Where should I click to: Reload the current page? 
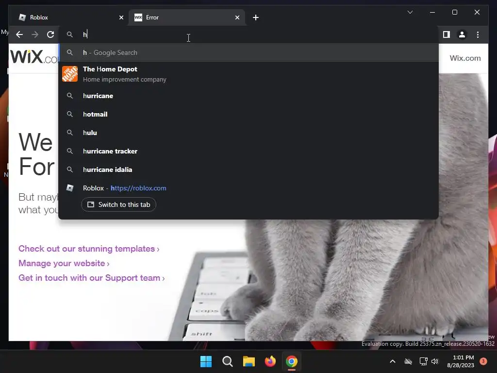pyautogui.click(x=50, y=34)
